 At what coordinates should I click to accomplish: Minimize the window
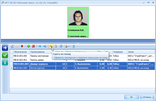coord(144,3)
